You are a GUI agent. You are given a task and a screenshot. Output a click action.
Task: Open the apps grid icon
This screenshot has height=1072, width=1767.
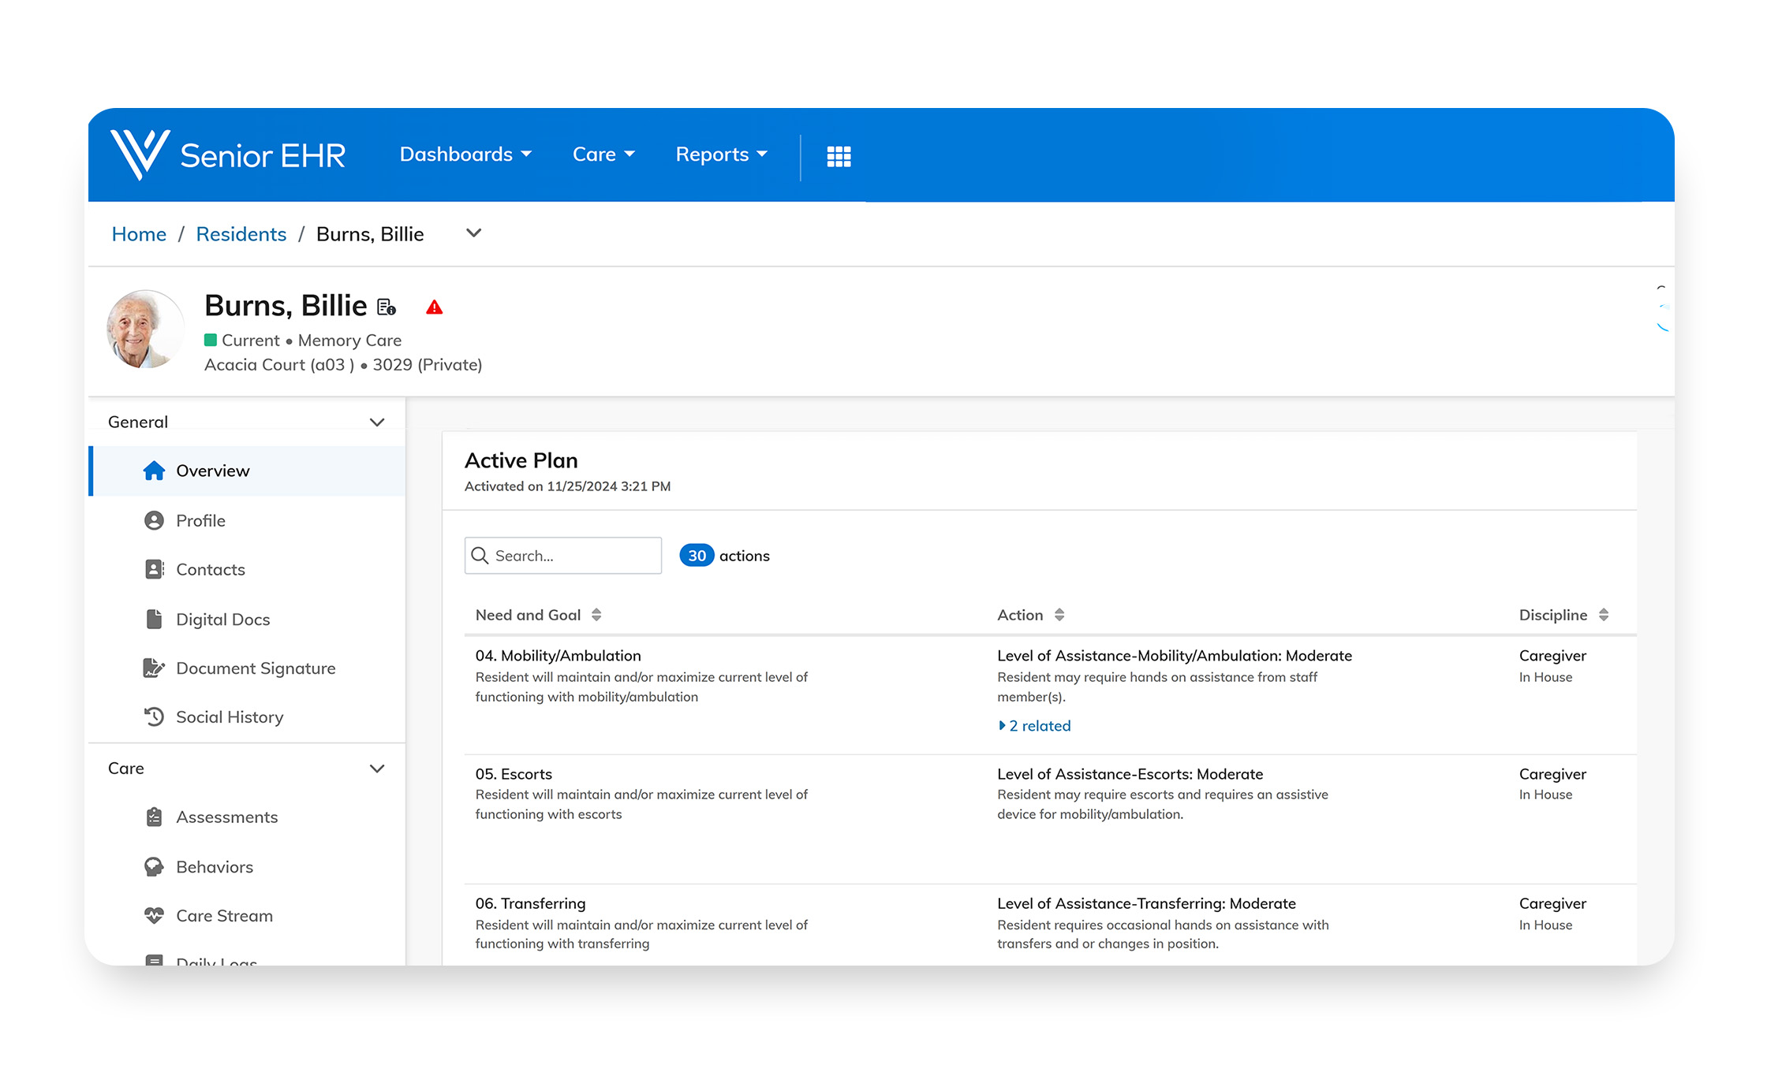(839, 156)
